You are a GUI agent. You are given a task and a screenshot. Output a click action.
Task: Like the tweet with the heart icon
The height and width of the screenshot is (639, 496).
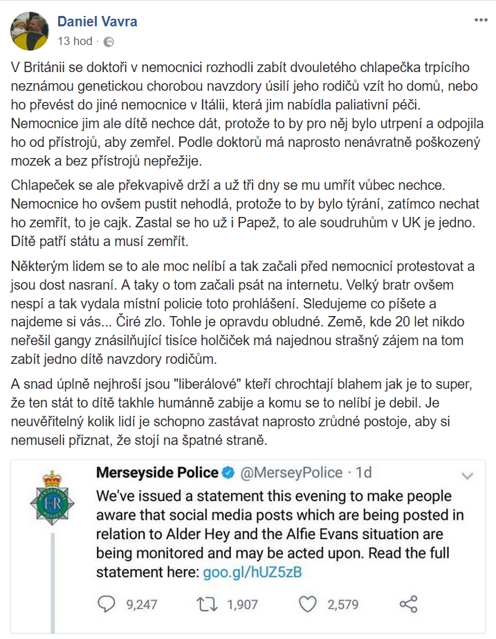[308, 604]
